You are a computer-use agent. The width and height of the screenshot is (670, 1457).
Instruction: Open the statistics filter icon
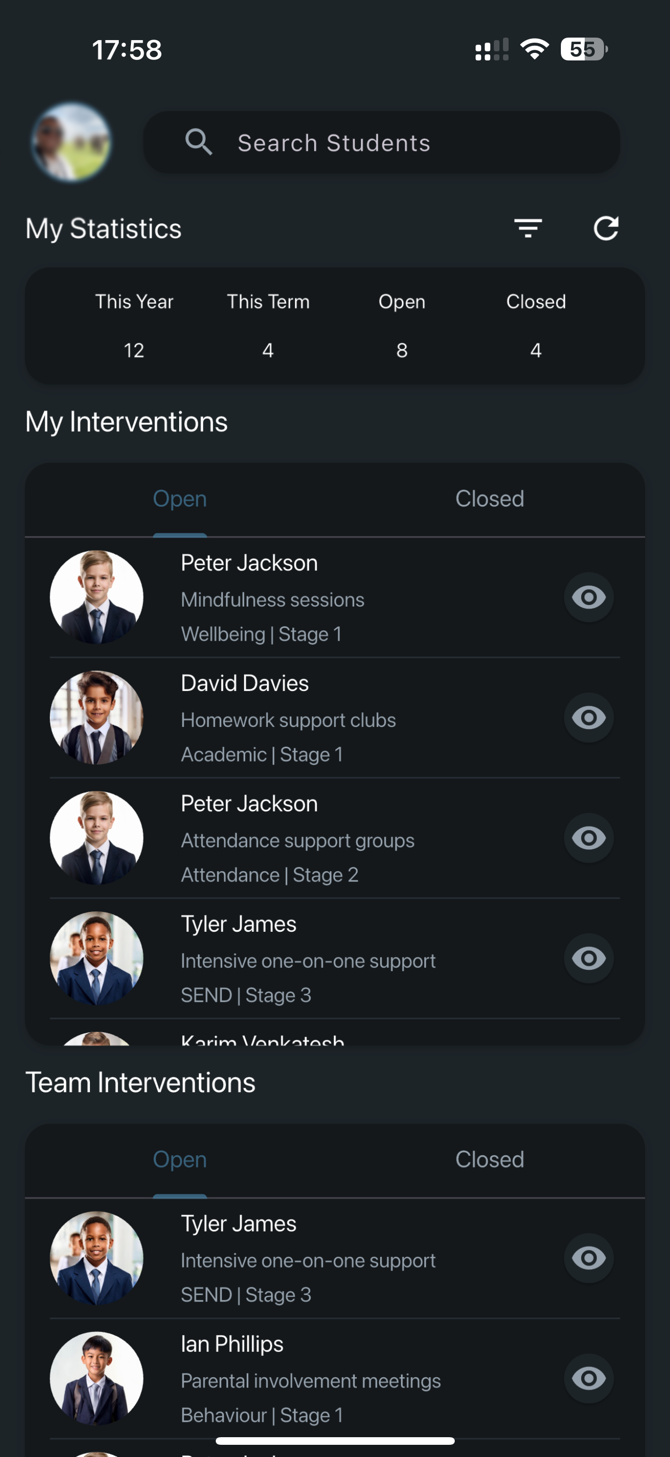pos(528,228)
